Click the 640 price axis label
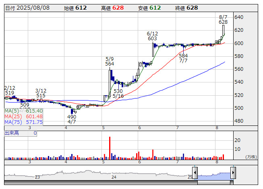 click(x=239, y=17)
